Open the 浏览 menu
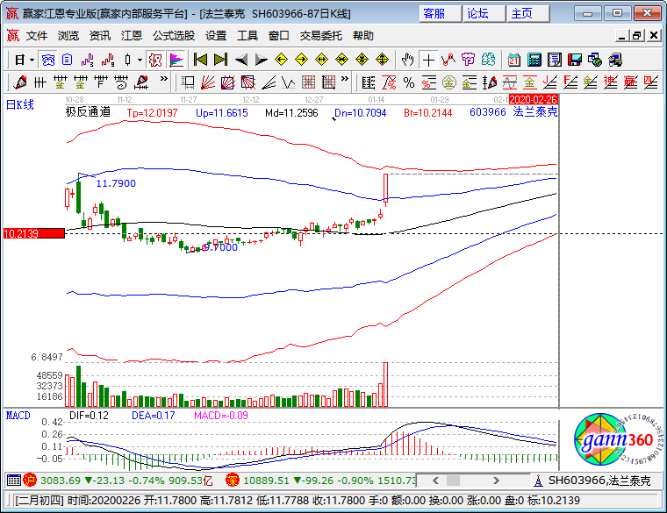The height and width of the screenshot is (513, 667). click(68, 36)
